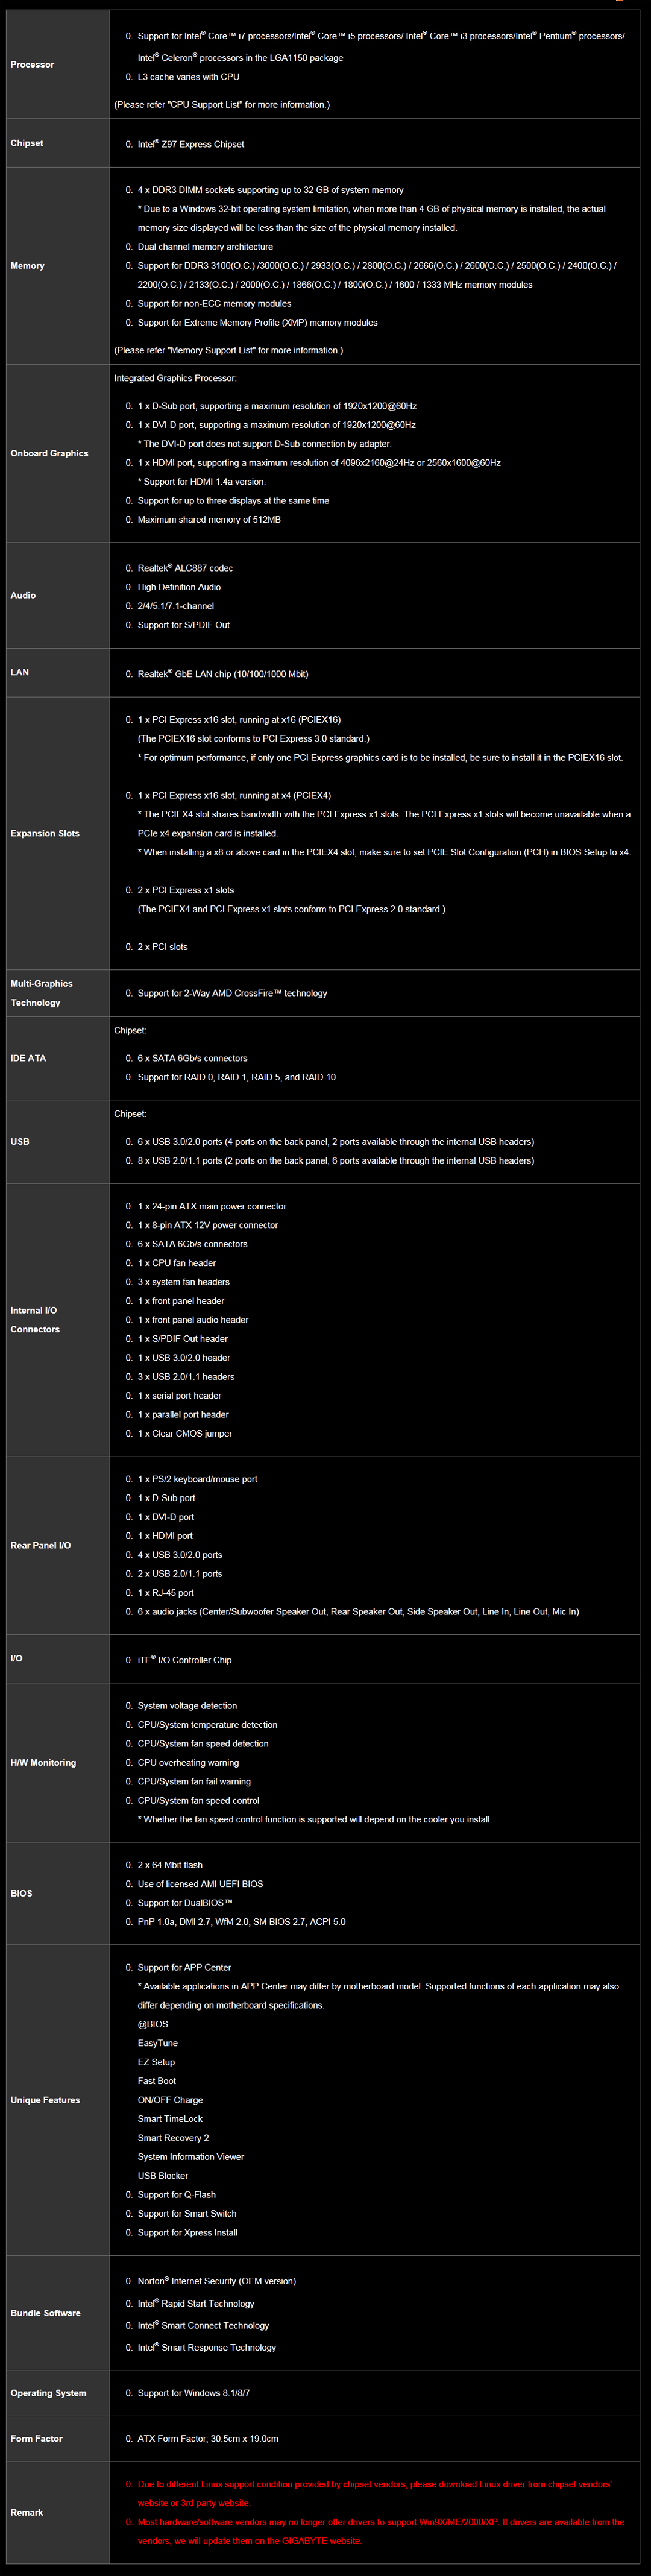This screenshot has width=651, height=2576.
Task: Select the Chipset row heading
Action: 27,144
